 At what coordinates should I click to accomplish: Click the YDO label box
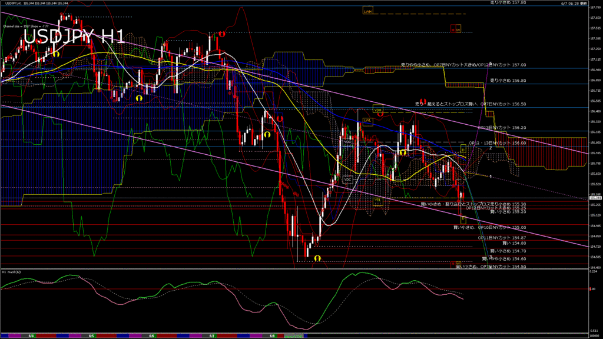click(347, 141)
